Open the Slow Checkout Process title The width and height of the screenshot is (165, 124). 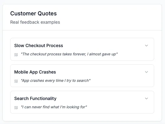[x=39, y=46]
